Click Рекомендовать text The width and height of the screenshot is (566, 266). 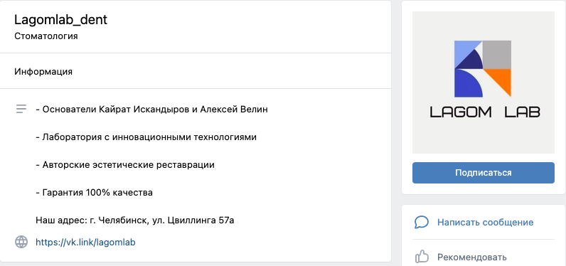[x=472, y=257]
